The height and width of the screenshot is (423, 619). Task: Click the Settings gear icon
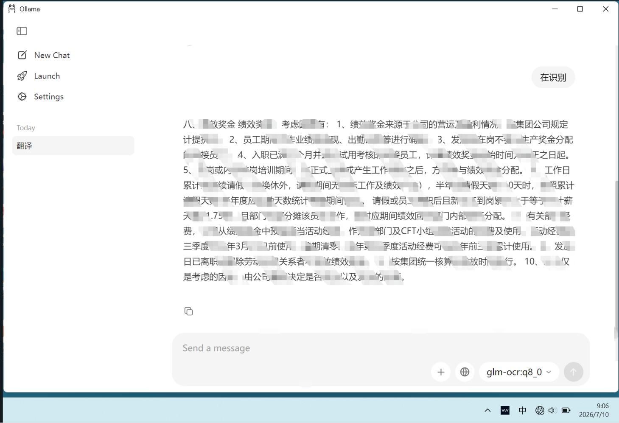point(22,97)
